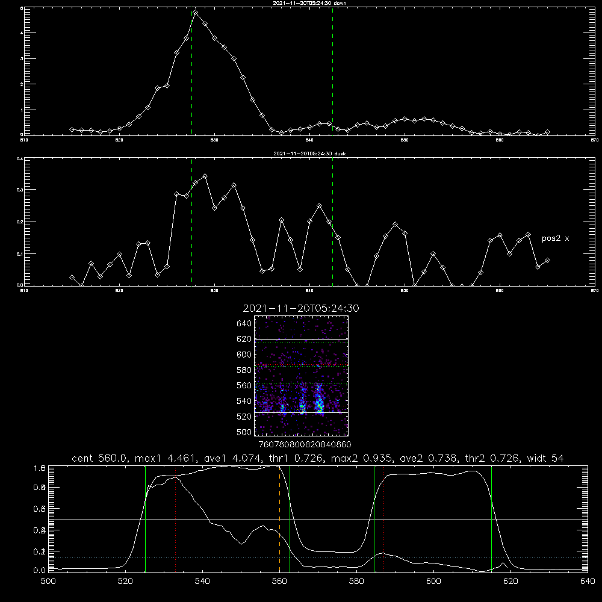Click the '2021-11-20T05:24:30 dusk' plot title
This screenshot has height=602, width=602.
[309, 154]
